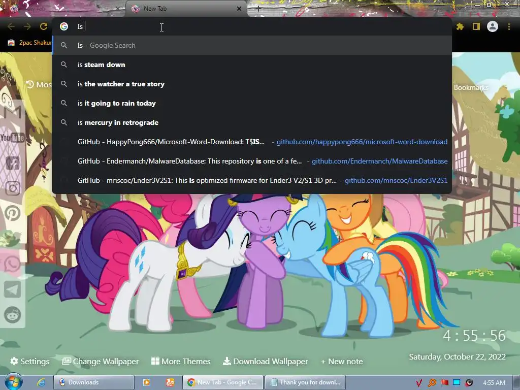
Task: Open the taskbar clock showing 4:55 AM
Action: [494, 383]
